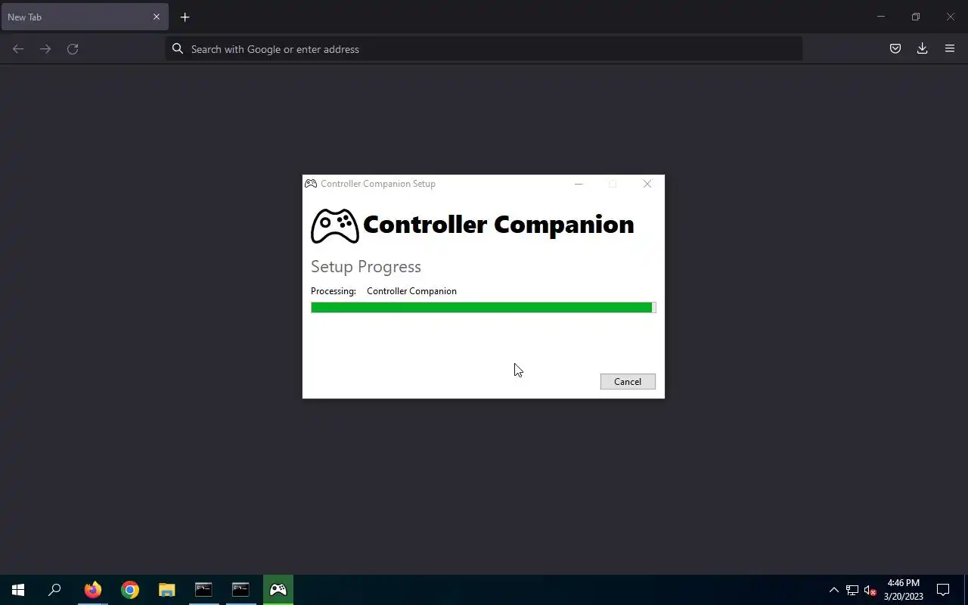968x605 pixels.
Task: Open the Firefox downloads panel
Action: click(923, 49)
